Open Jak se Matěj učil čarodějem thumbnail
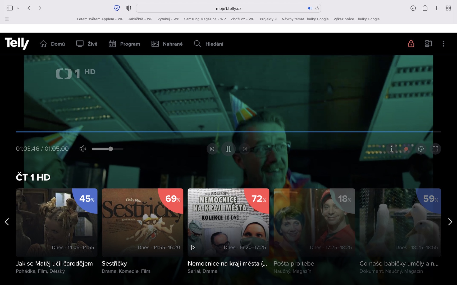The image size is (457, 285). click(x=57, y=222)
